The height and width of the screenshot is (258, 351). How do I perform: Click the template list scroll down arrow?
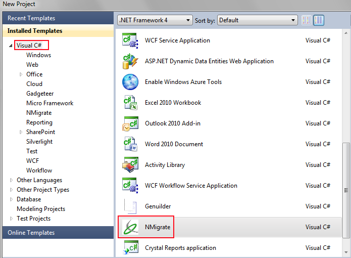346,252
